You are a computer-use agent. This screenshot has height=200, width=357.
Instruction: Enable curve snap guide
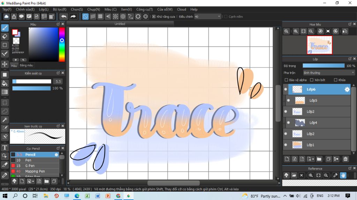coord(130,17)
